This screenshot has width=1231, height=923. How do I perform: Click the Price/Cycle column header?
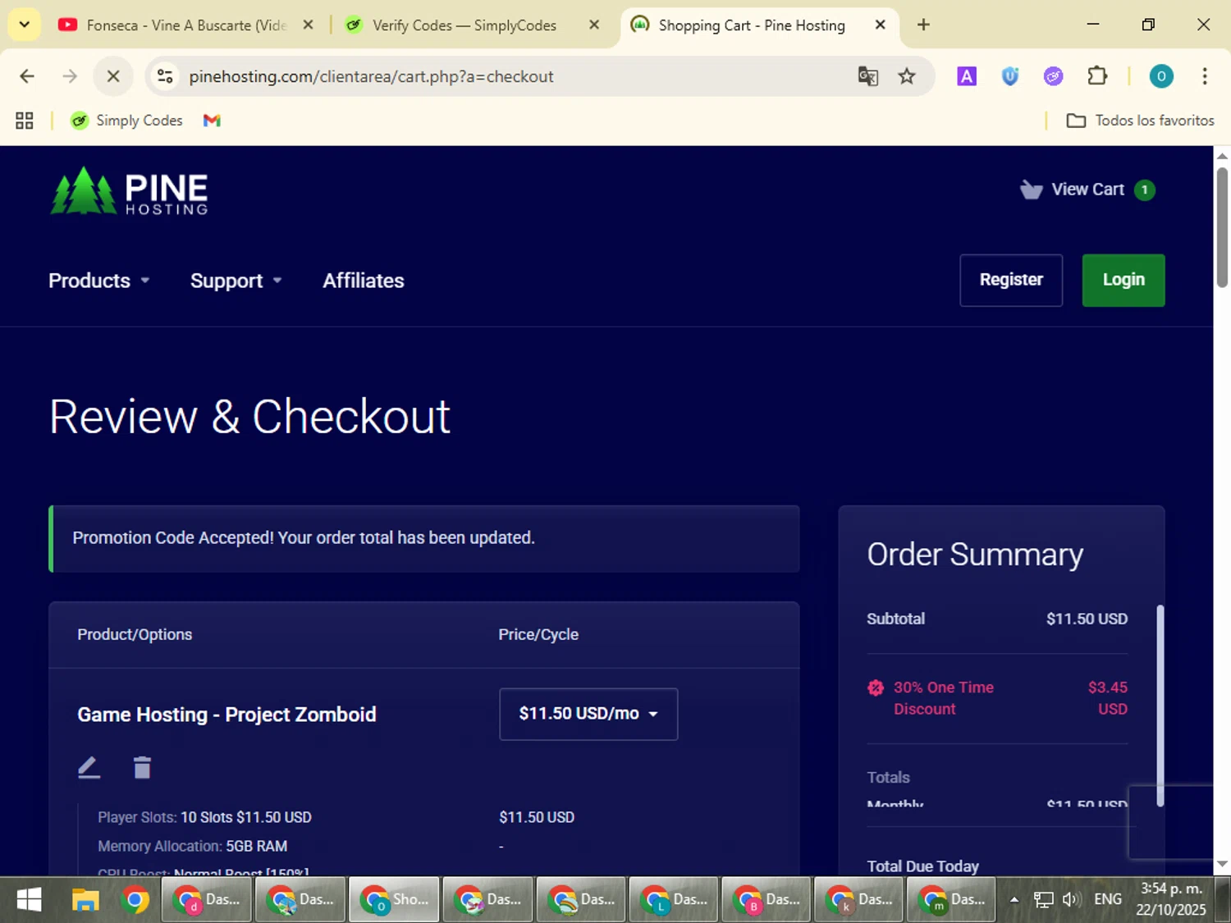538,634
